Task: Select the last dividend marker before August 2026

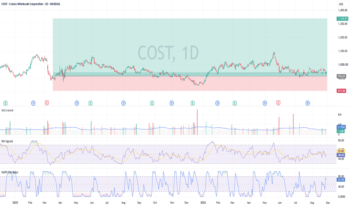Action: tap(308, 103)
